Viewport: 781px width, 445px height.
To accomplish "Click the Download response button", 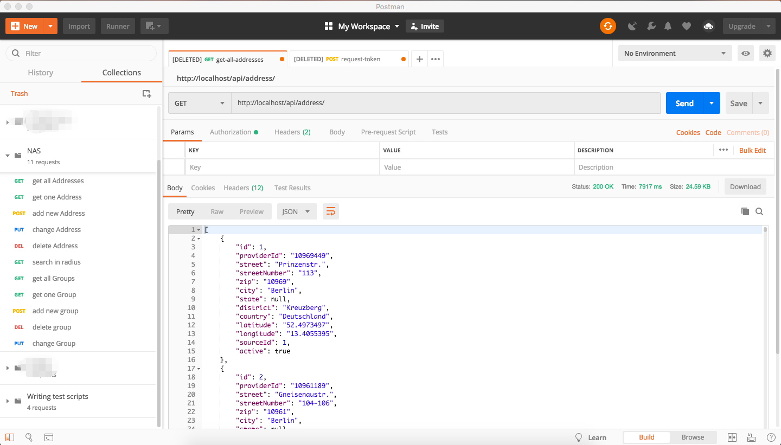I will [x=745, y=186].
